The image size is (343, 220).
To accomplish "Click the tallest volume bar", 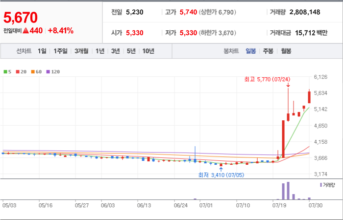I will tap(288, 191).
